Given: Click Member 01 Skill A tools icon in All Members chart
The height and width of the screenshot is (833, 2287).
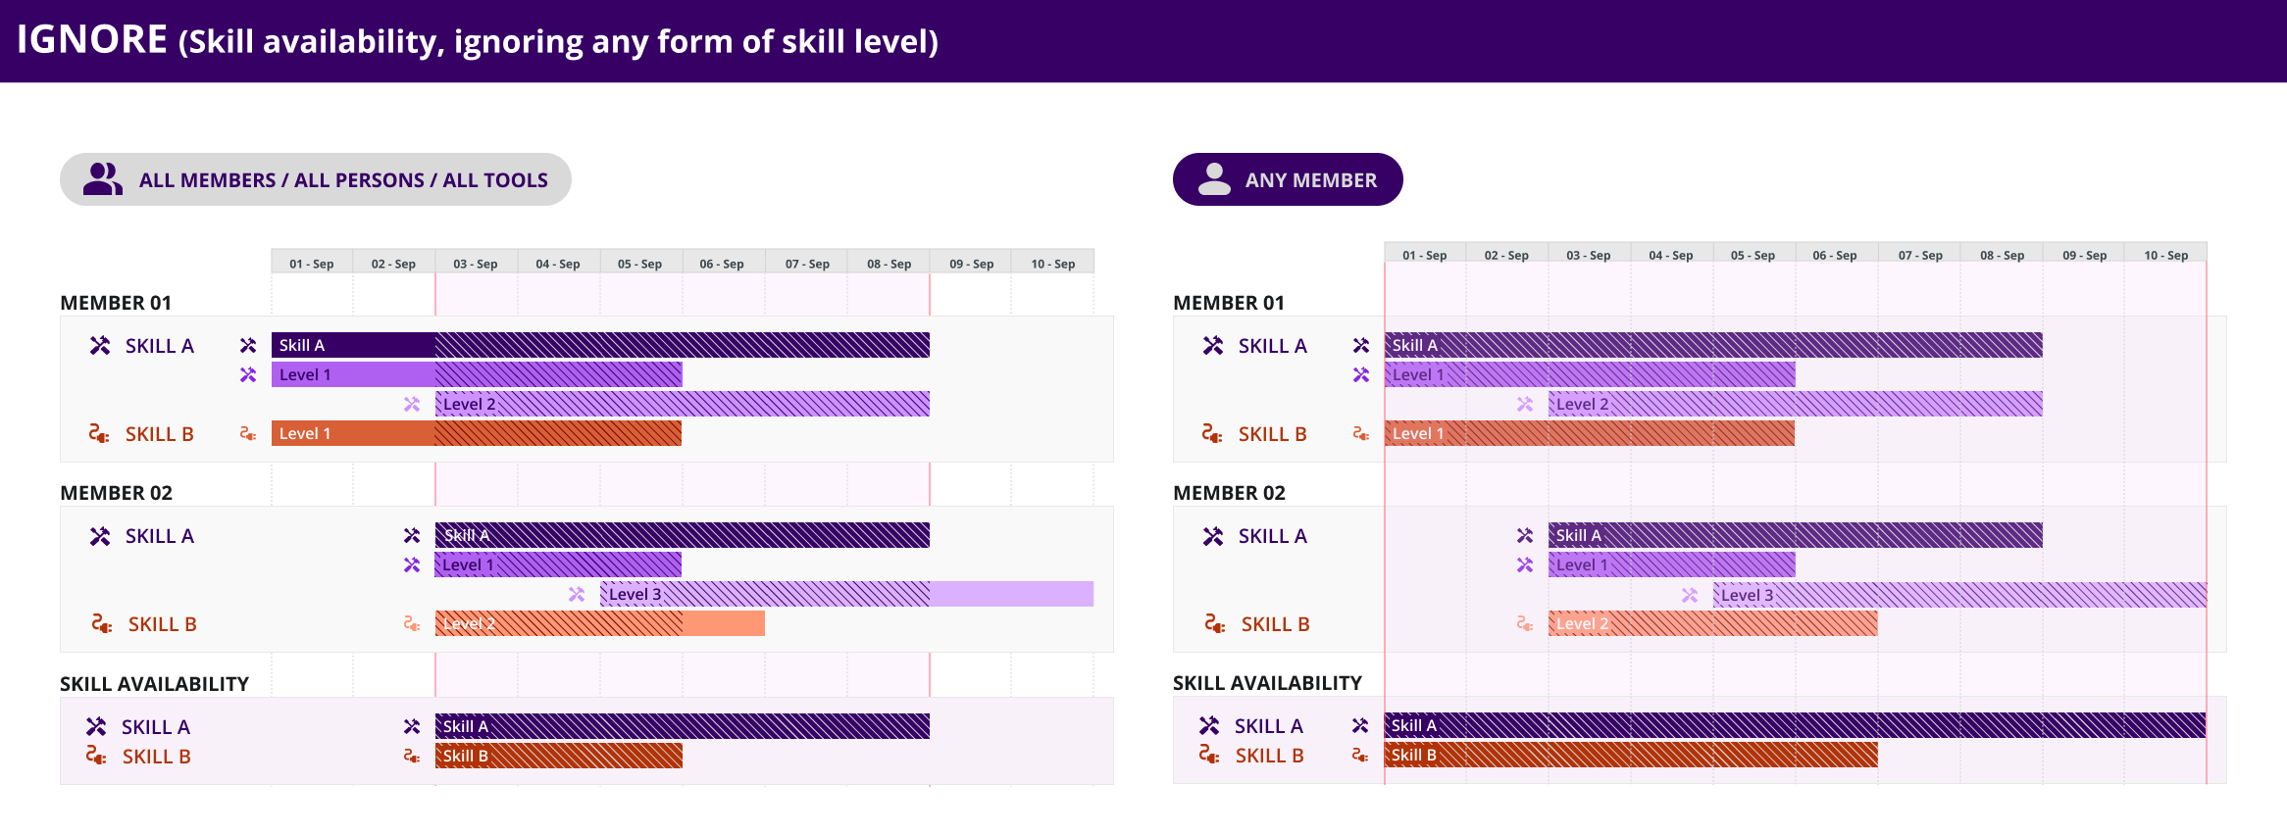Looking at the screenshot, I should (100, 346).
